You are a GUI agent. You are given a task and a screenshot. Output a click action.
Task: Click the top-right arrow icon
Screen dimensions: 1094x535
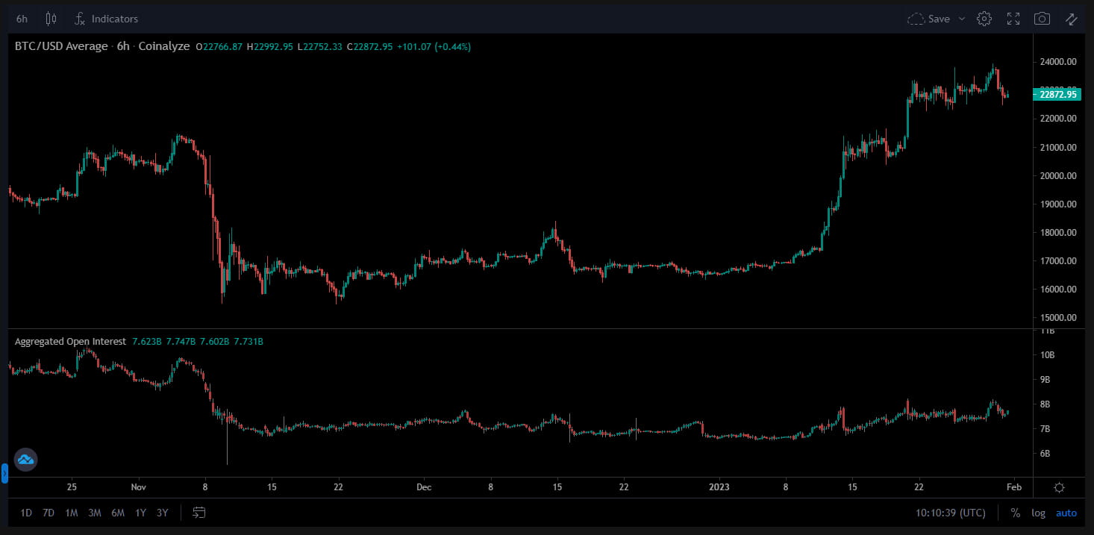[x=1071, y=19]
